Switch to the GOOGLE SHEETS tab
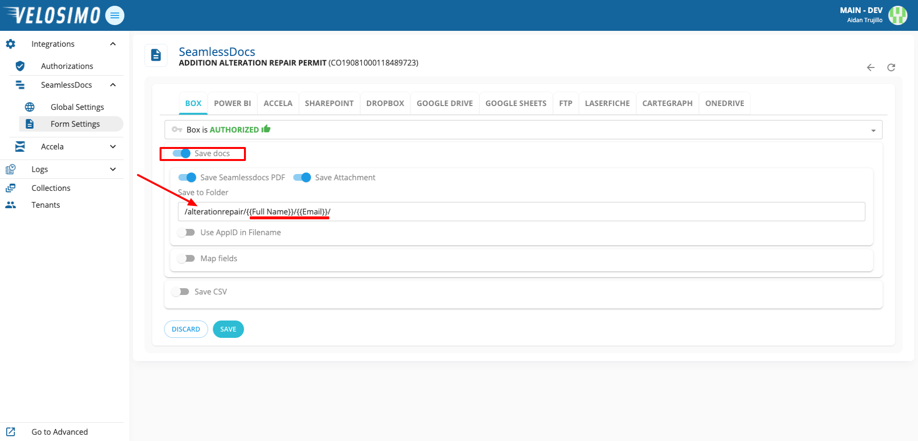Screen dimensions: 918x441 tap(516, 103)
